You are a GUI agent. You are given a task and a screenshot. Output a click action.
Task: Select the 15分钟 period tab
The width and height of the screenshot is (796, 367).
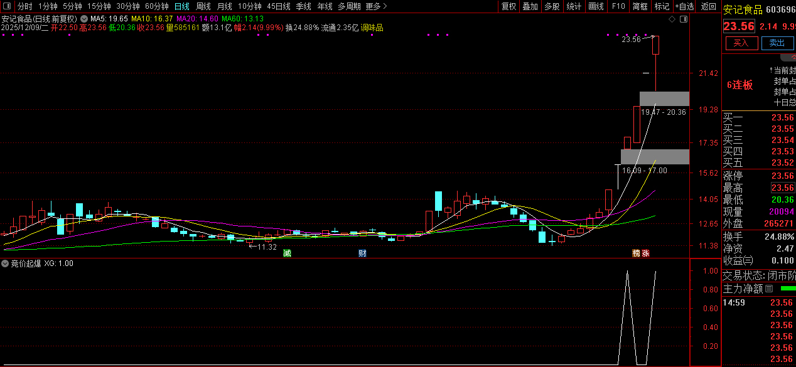click(x=99, y=6)
